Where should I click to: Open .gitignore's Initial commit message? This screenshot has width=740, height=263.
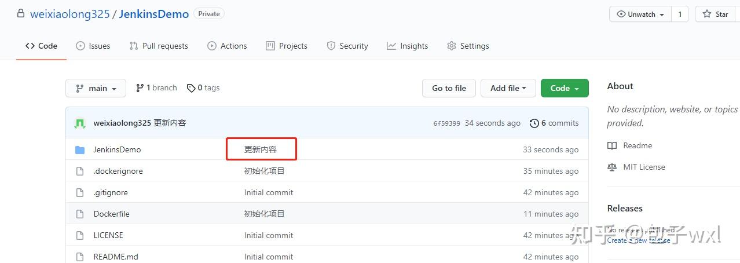pyautogui.click(x=269, y=192)
